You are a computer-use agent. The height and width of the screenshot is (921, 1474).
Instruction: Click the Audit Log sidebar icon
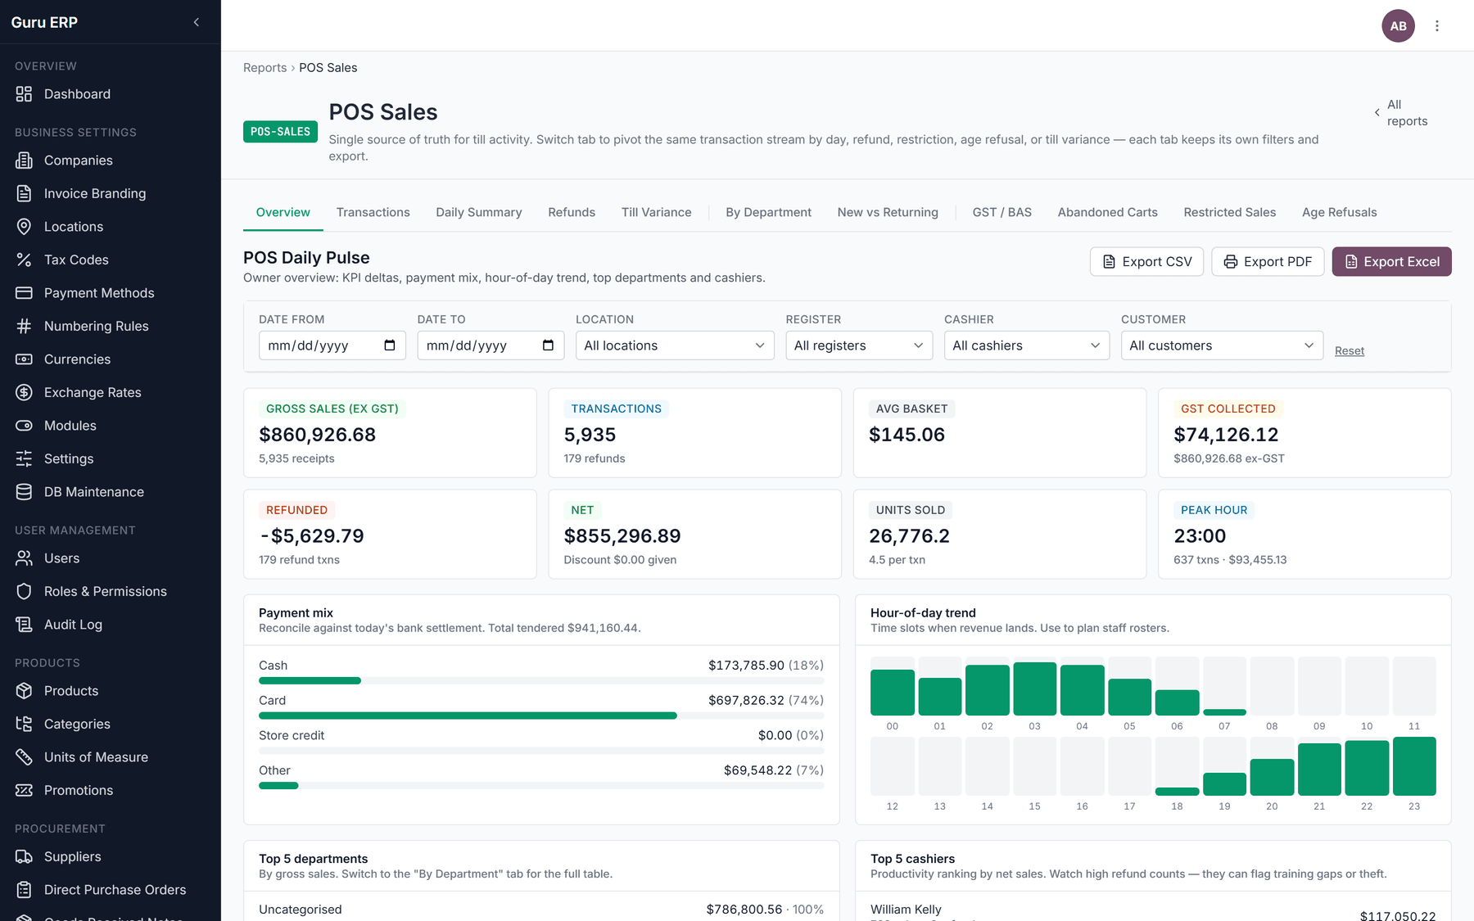24,625
